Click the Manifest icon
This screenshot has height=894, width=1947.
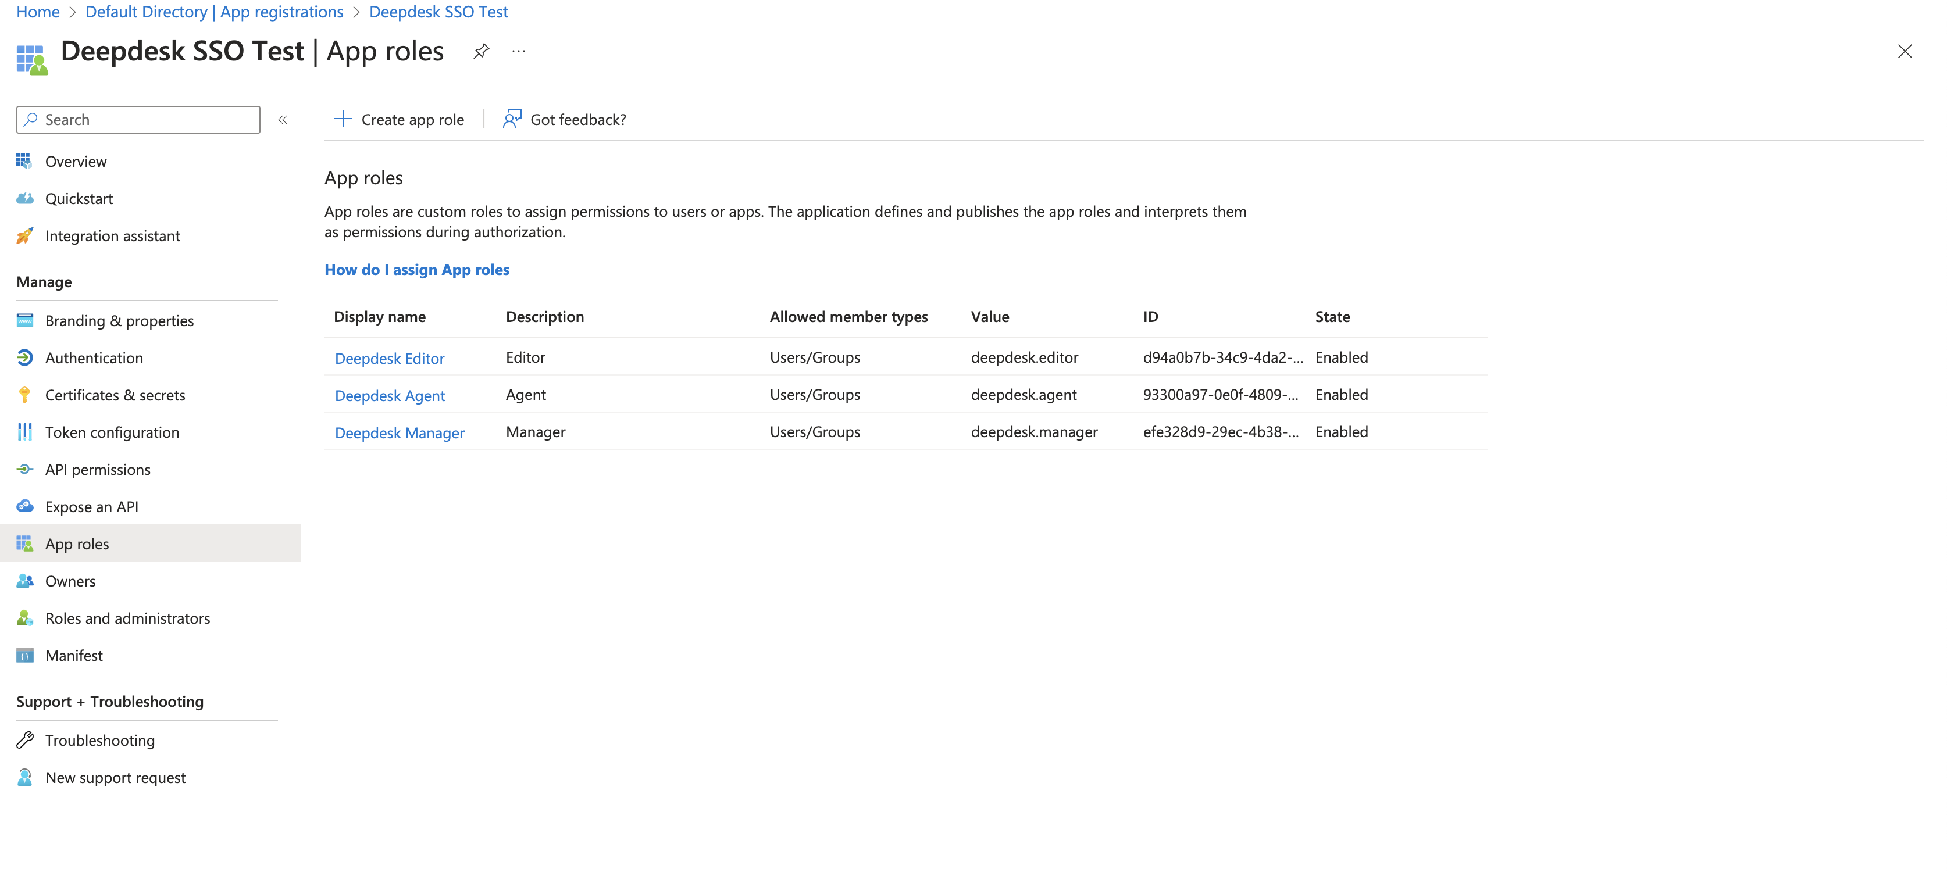click(x=25, y=655)
